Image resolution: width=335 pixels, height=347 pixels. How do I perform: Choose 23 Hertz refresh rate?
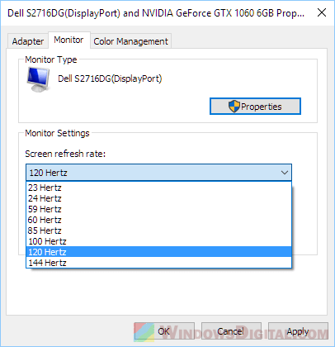(x=158, y=188)
